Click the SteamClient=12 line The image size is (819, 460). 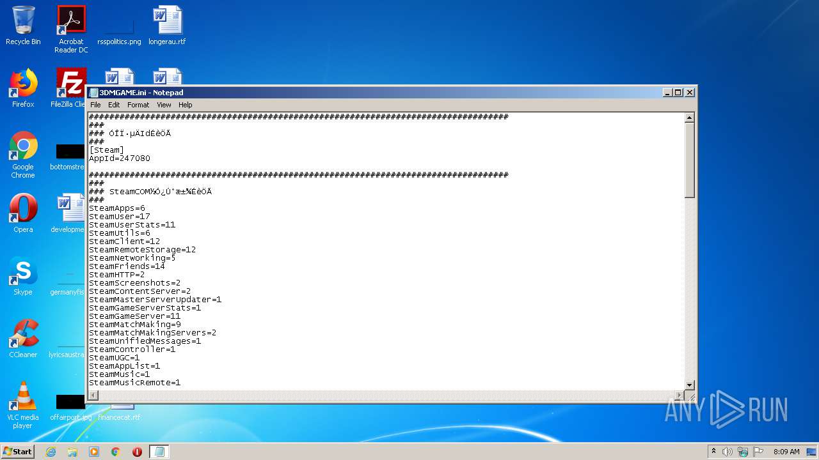coord(125,241)
